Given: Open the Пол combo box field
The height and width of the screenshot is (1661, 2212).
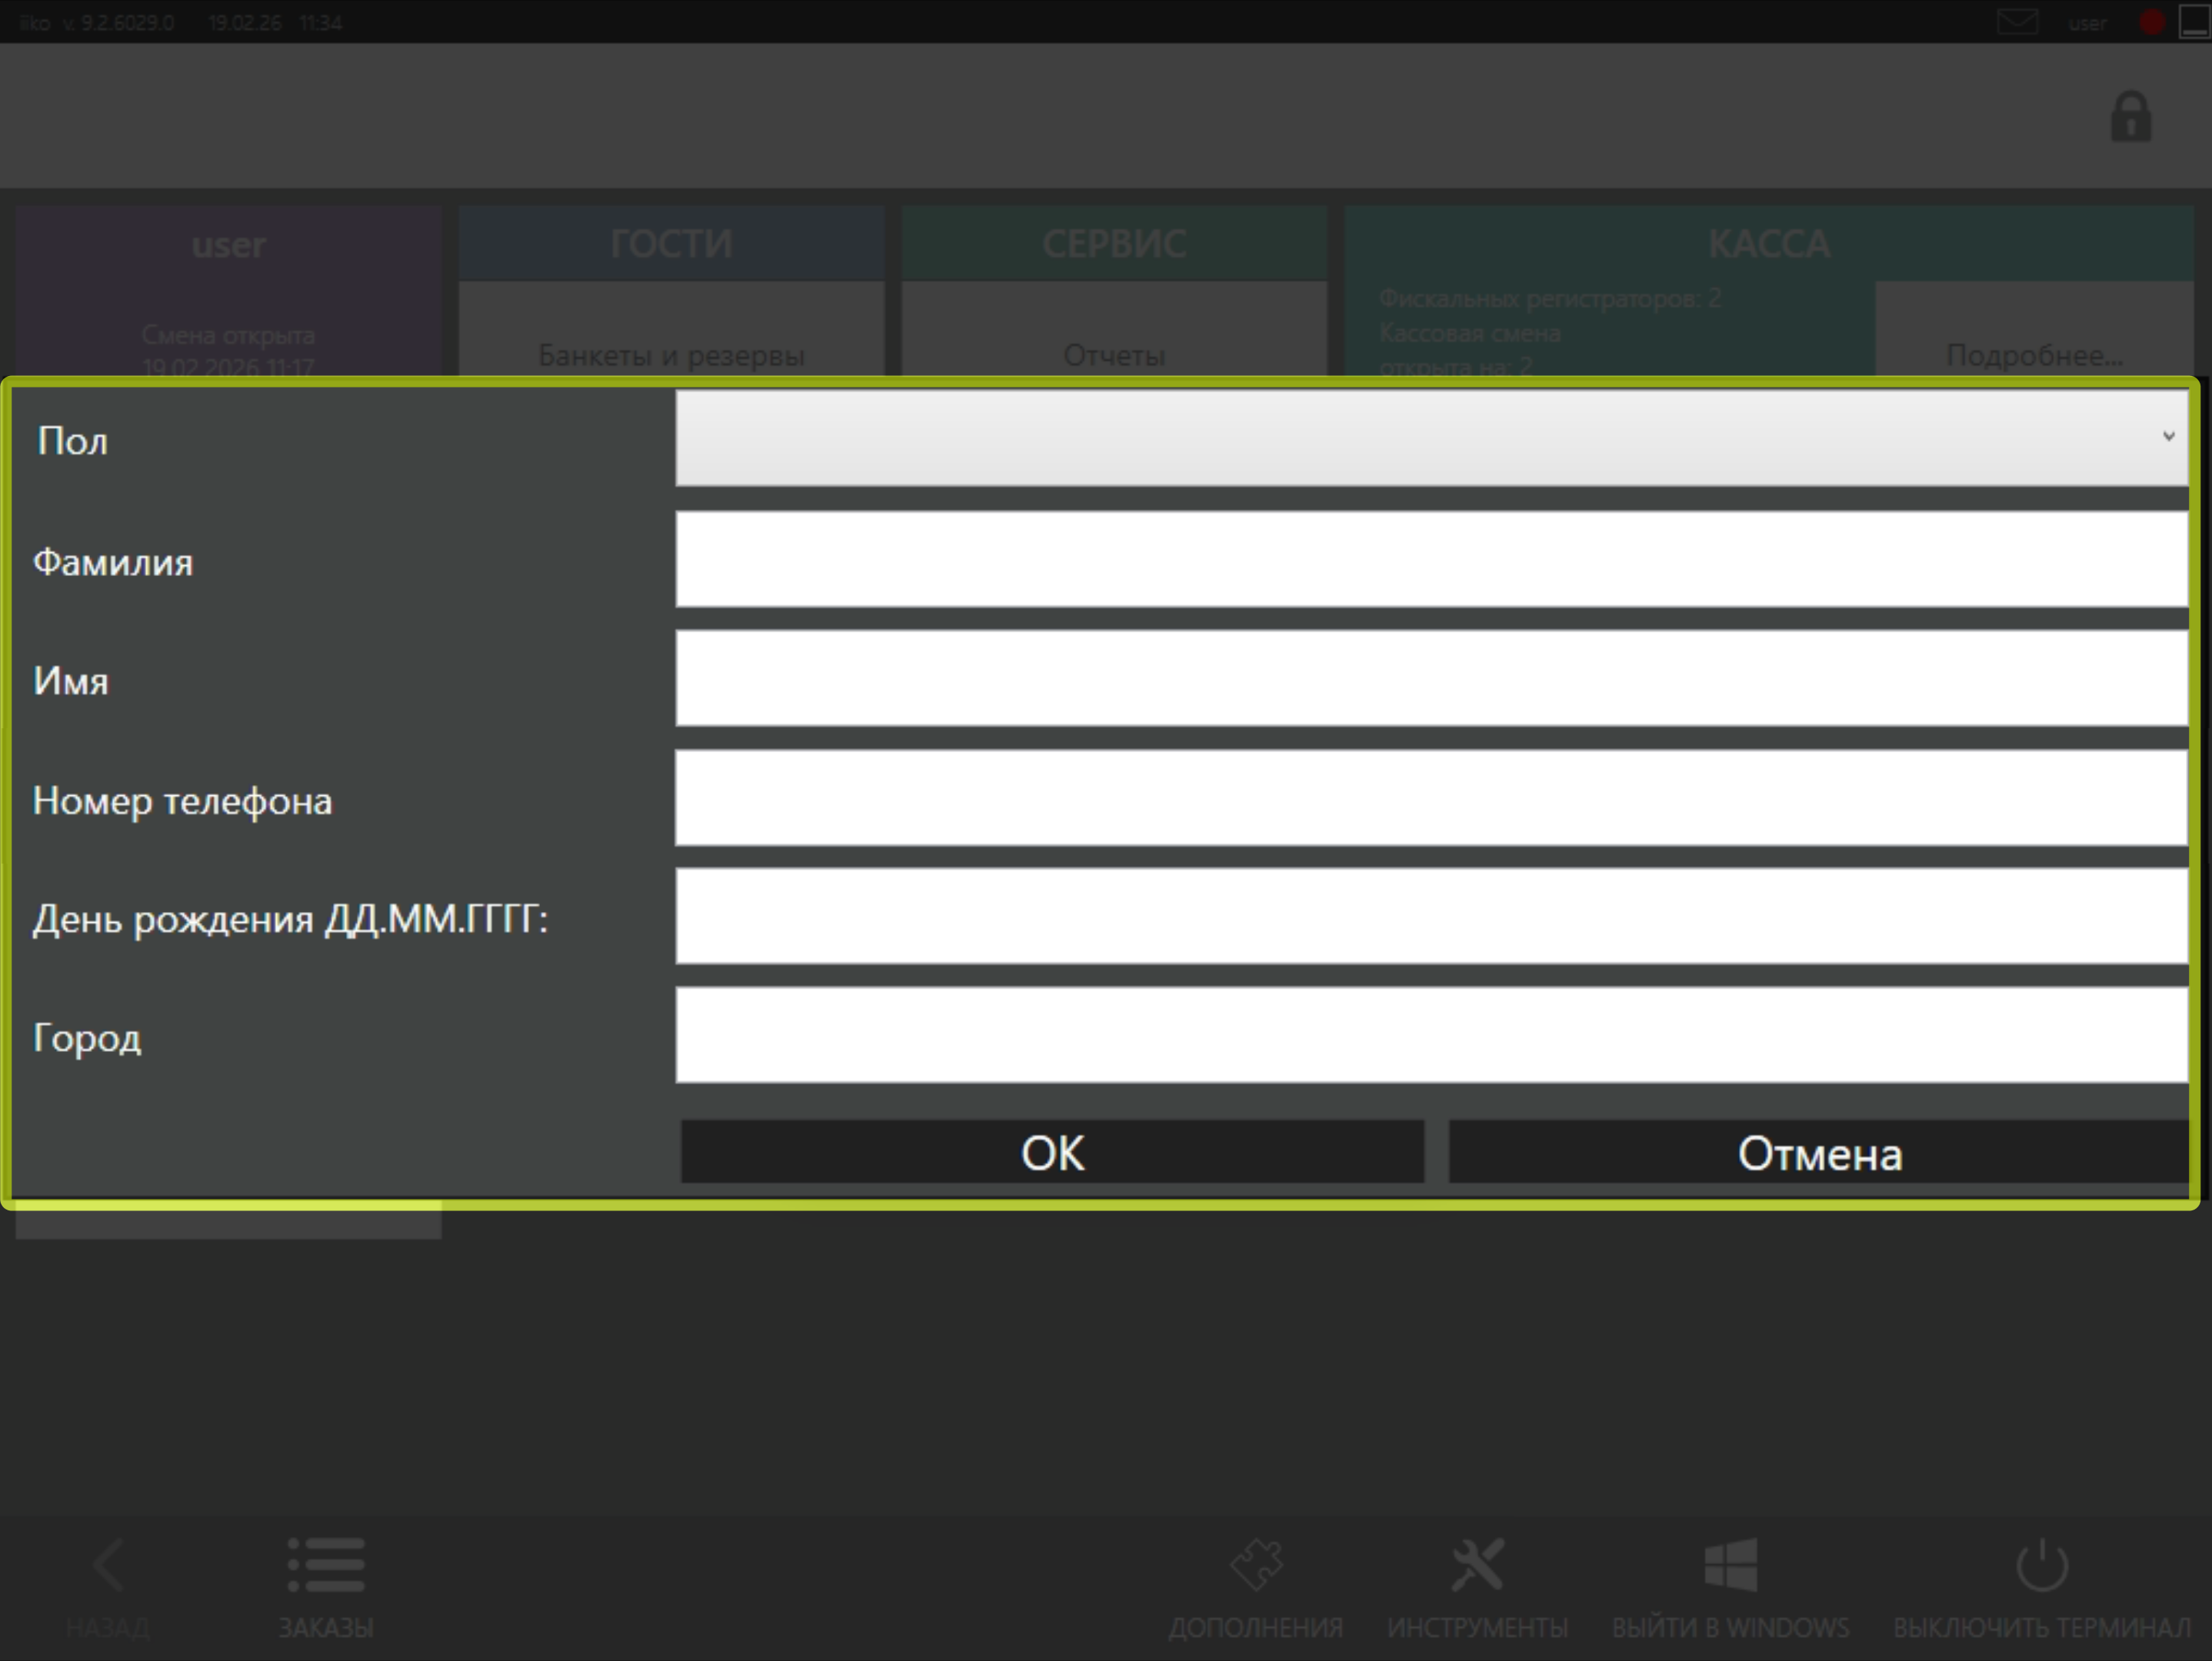Looking at the screenshot, I should coord(1420,438).
